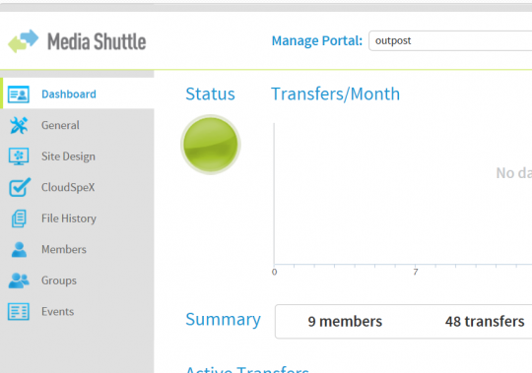Open the Events list icon
The image size is (532, 373).
19,311
